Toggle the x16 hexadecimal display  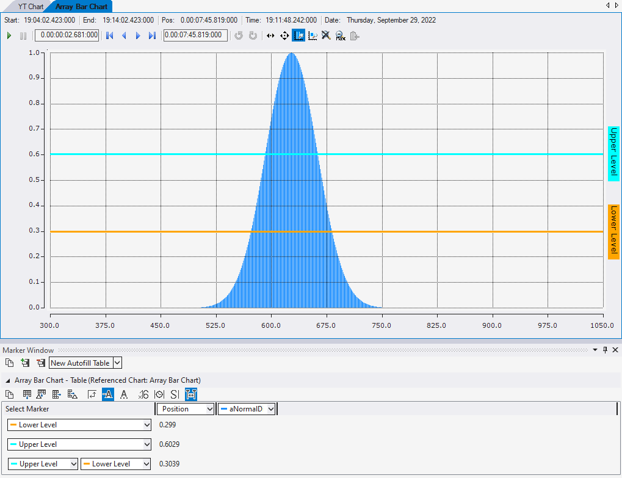tap(143, 394)
